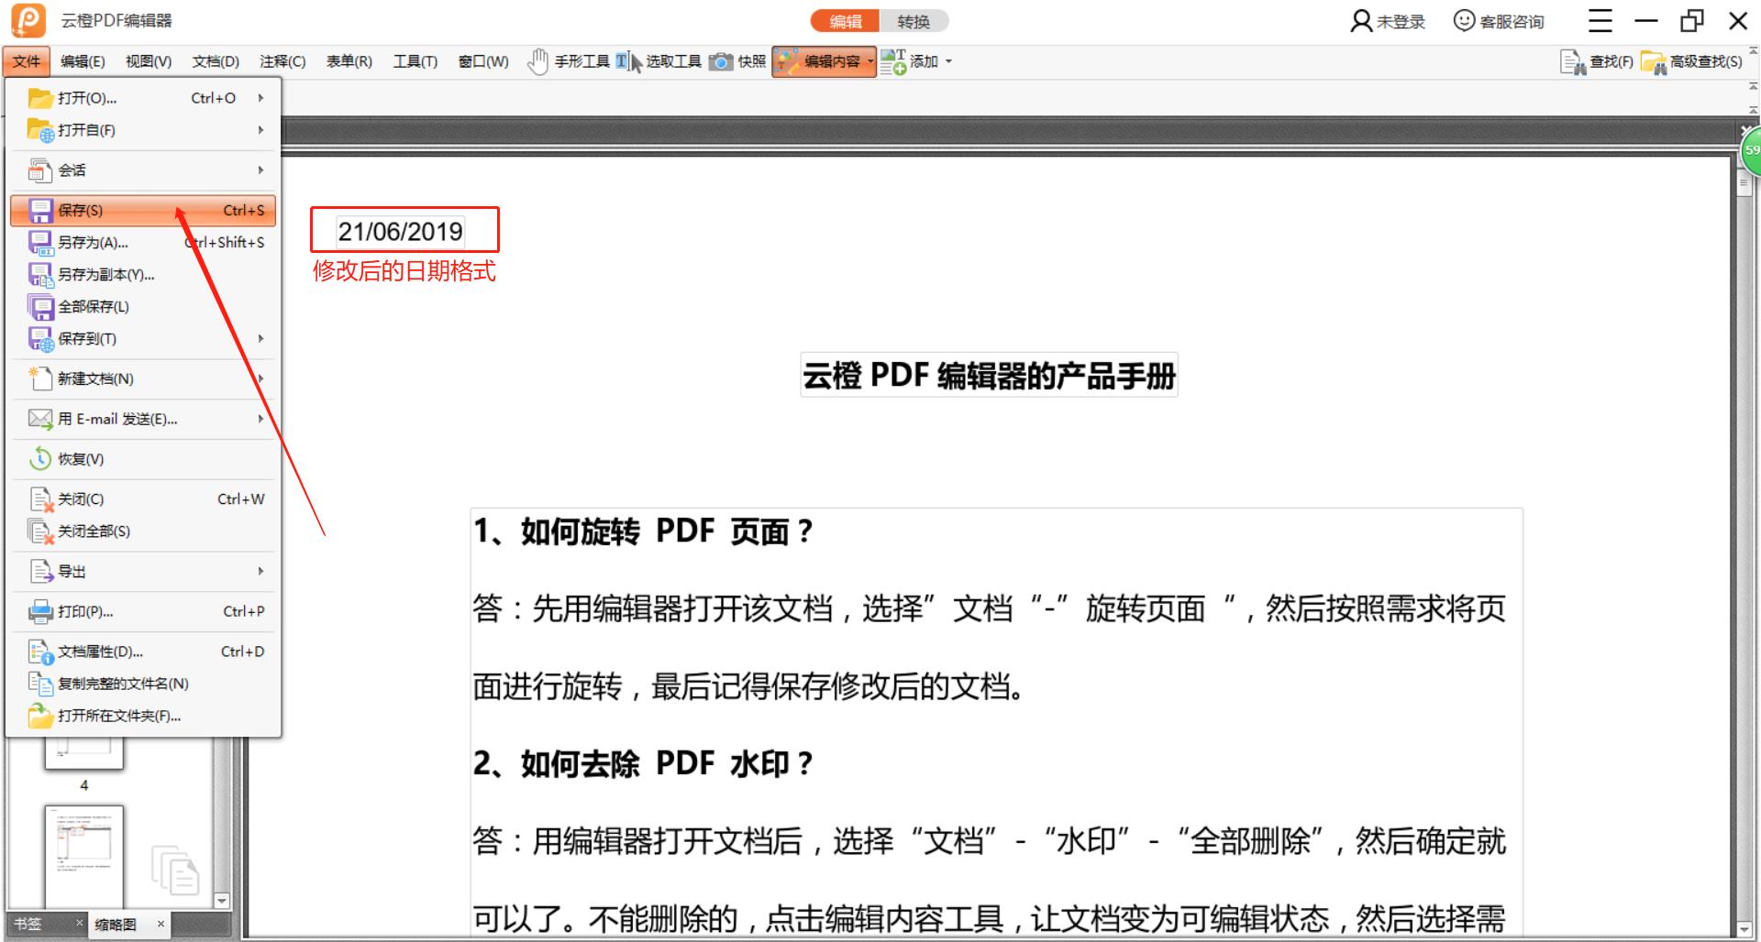Click the Document Properties icon
This screenshot has height=942, width=1761.
[40, 652]
